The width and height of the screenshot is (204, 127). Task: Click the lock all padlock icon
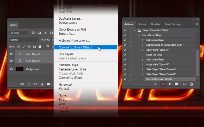click(39, 47)
